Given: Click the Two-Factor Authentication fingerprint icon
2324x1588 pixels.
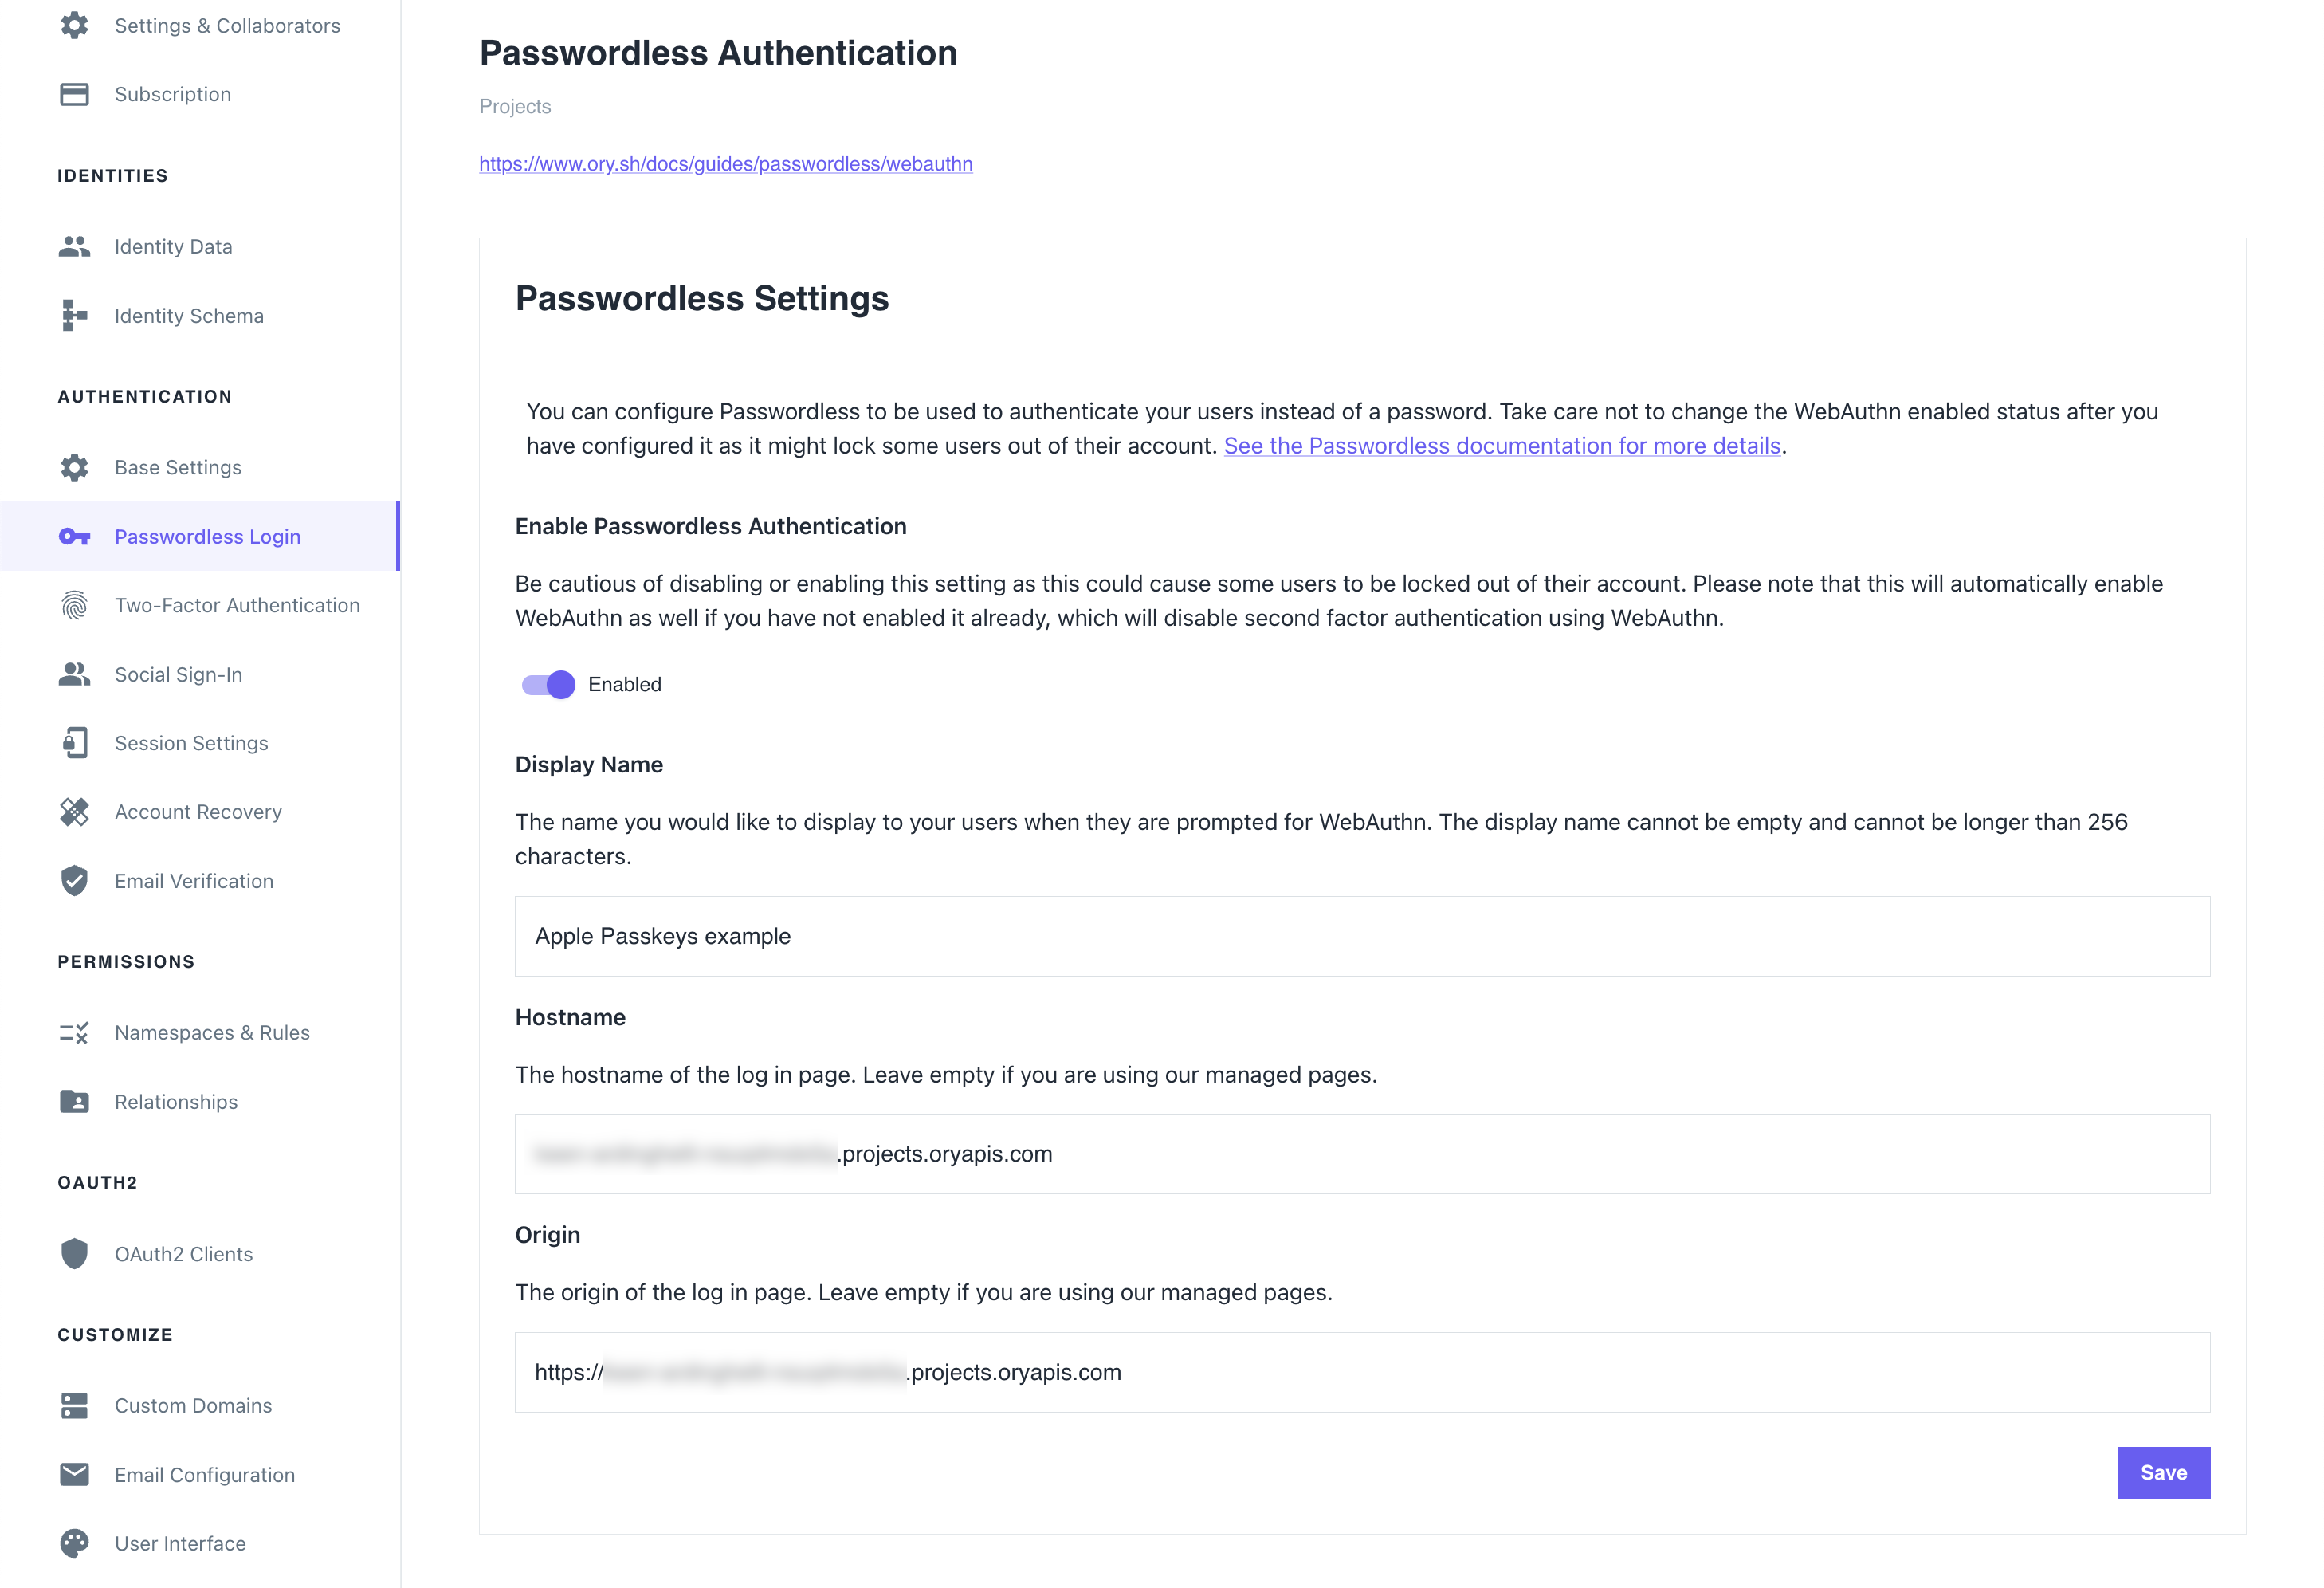Looking at the screenshot, I should pyautogui.click(x=74, y=605).
